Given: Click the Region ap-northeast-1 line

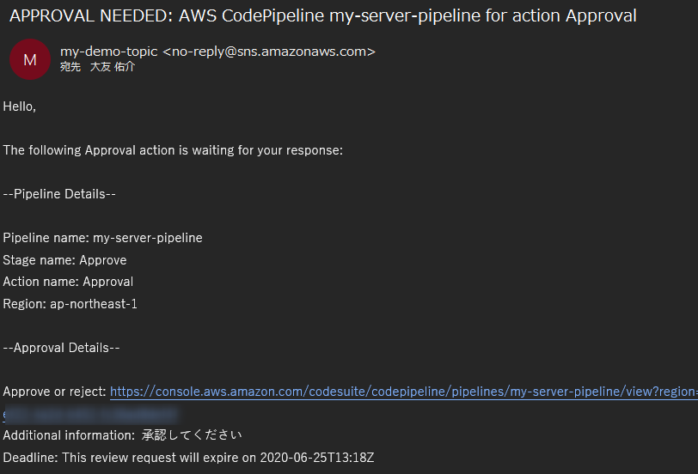Looking at the screenshot, I should click(70, 304).
